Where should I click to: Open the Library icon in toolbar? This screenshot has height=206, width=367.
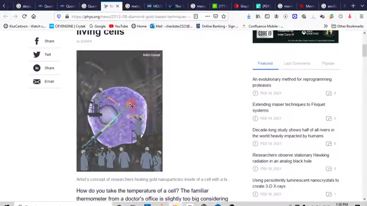point(258,16)
